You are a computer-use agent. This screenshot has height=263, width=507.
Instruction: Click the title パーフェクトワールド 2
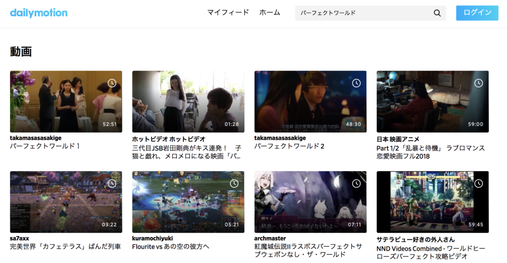tap(289, 146)
